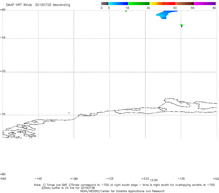Viewport: 219px width, 193px height.
Task: Click the color scale label 34
Action: click(148, 8)
